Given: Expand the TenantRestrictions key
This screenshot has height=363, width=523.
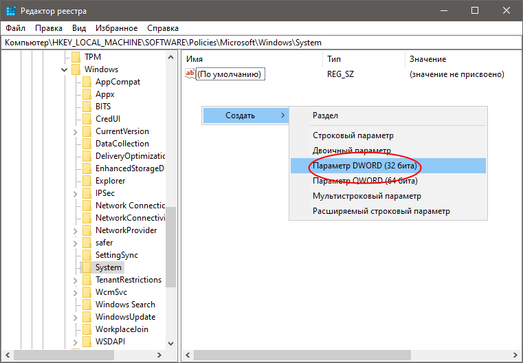Looking at the screenshot, I should coord(76,280).
